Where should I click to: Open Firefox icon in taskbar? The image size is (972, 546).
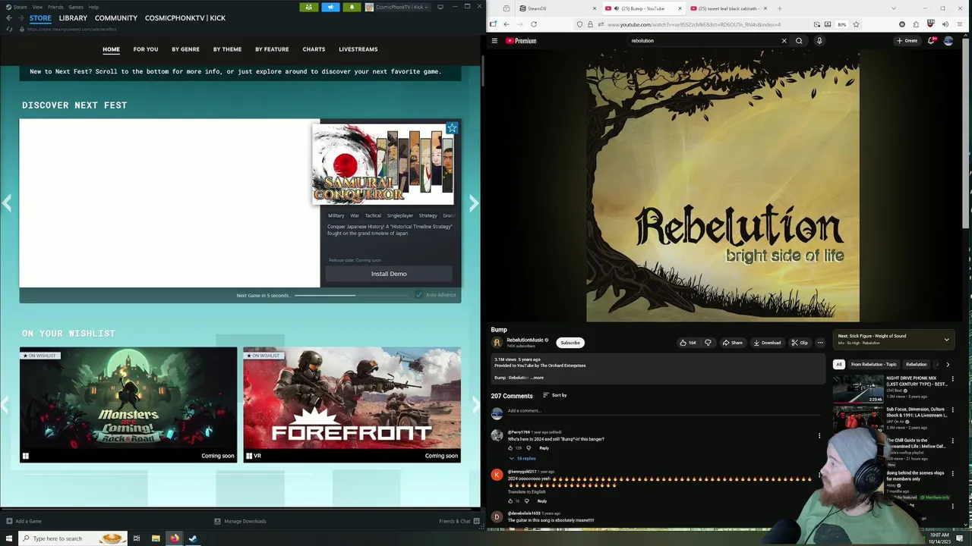(x=175, y=538)
